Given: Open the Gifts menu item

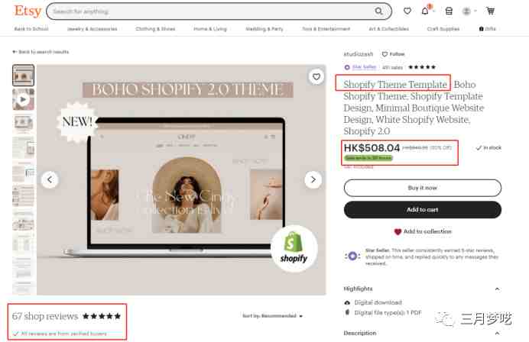Looking at the screenshot, I should pyautogui.click(x=488, y=29).
